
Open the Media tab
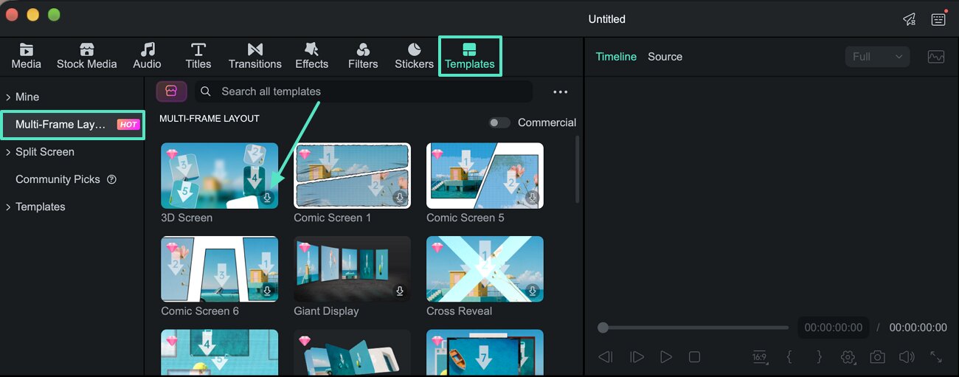click(x=27, y=56)
